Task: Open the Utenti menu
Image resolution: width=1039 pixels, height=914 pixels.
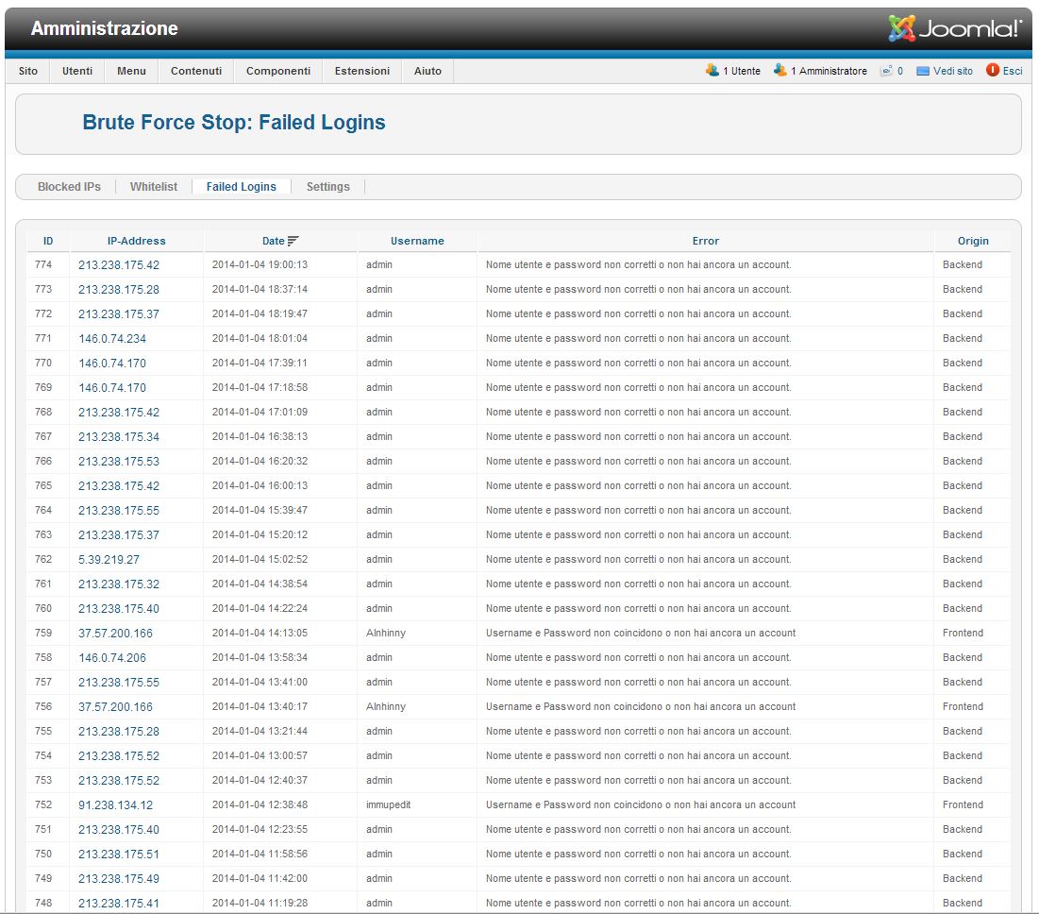Action: 77,71
